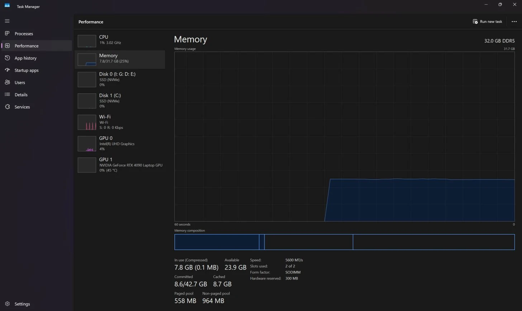Select Wi-Fi S: 0 R: 0 Kbps entry
Viewport: 522px width, 311px height.
[120, 122]
